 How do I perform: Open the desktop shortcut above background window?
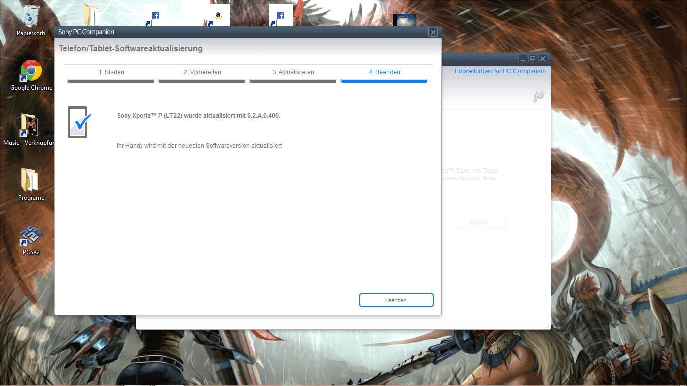(404, 20)
